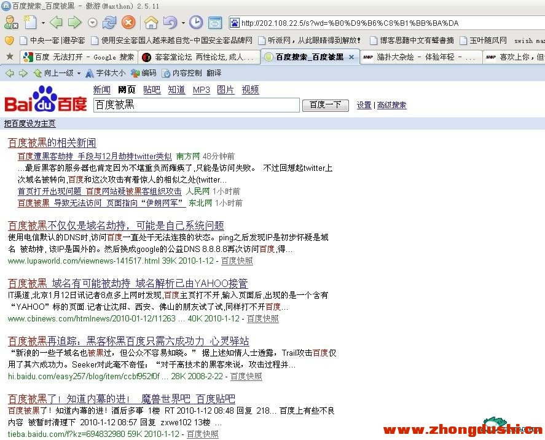Open 内容控制 content control
Image resolution: width=545 pixels, height=440 pixels.
182,73
